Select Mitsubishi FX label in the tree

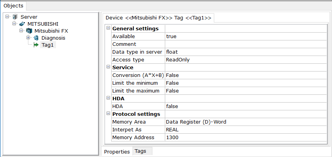click(x=51, y=31)
